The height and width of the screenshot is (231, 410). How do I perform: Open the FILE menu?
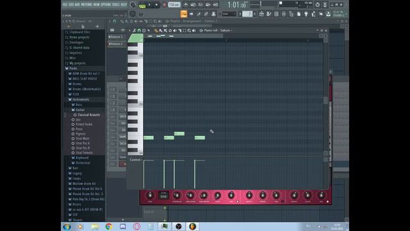tap(65, 4)
